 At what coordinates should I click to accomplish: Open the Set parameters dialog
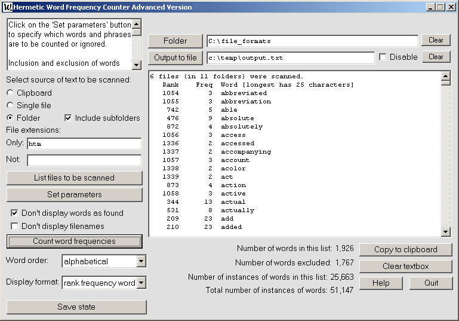[x=75, y=195]
